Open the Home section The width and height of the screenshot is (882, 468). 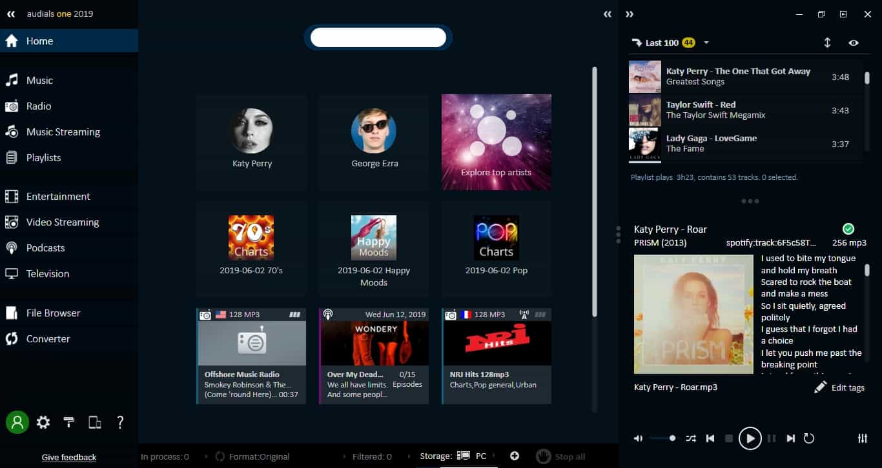pos(69,41)
